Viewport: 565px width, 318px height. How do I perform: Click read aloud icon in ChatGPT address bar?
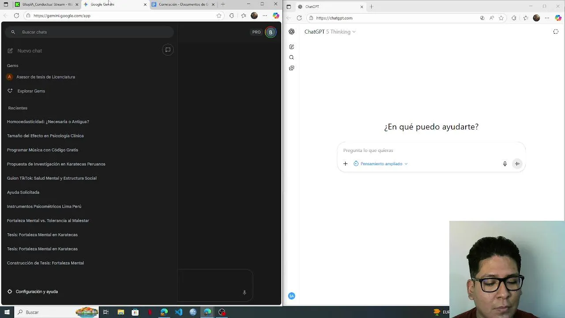[x=492, y=18]
